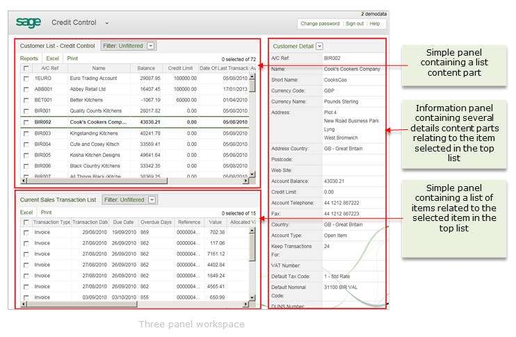Sort transactions by Due Date column

pyautogui.click(x=123, y=222)
